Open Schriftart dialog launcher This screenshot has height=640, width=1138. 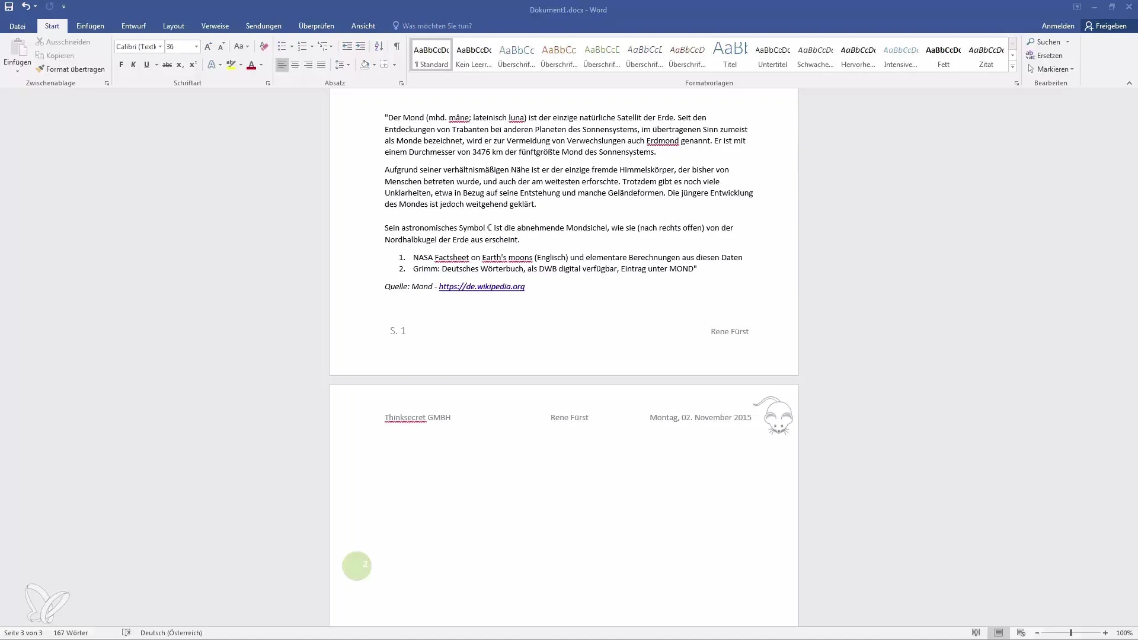[x=268, y=84]
